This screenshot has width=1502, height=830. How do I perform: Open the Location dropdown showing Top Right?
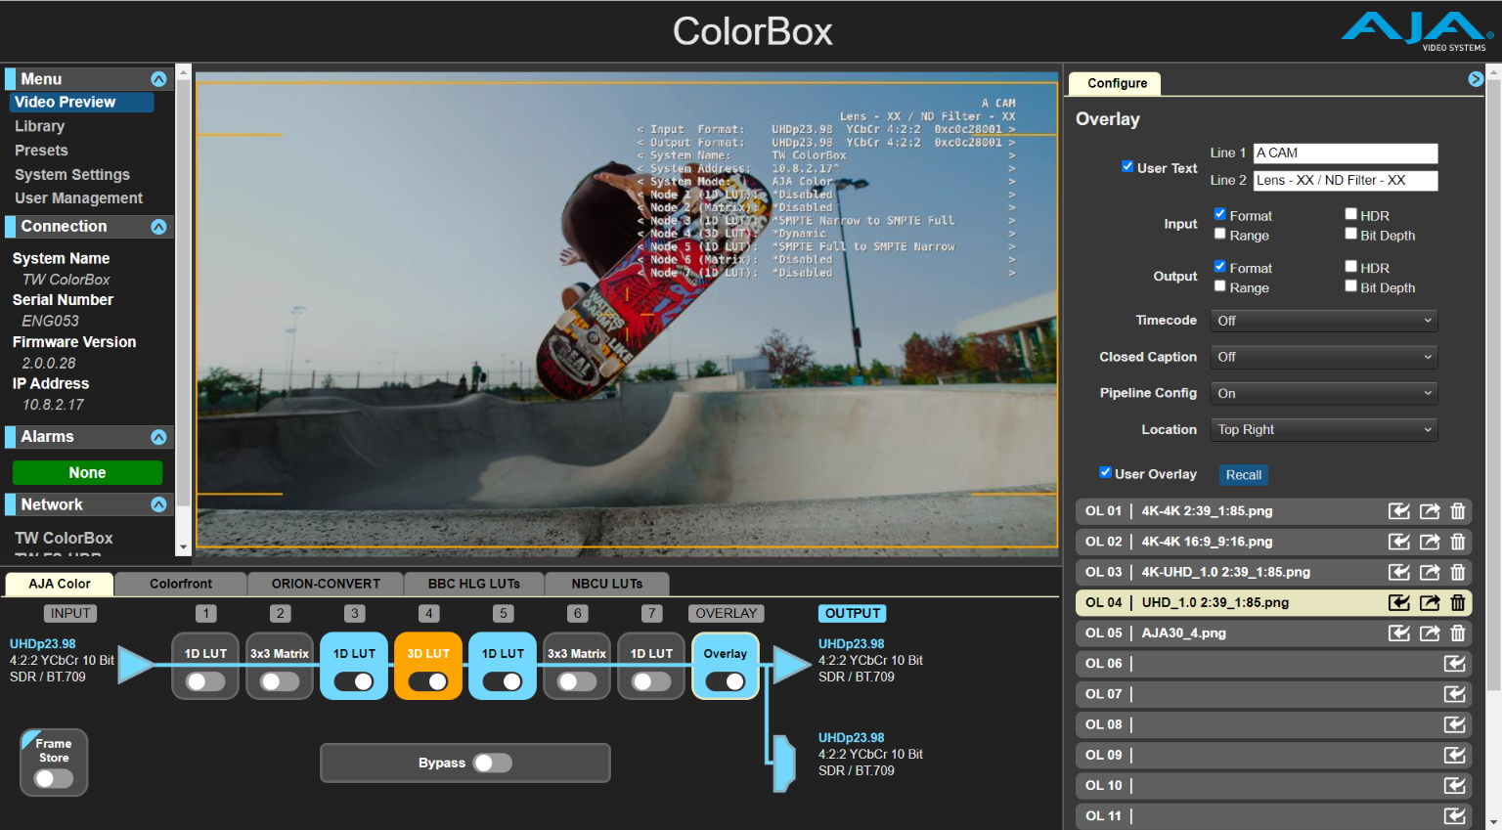click(1323, 429)
